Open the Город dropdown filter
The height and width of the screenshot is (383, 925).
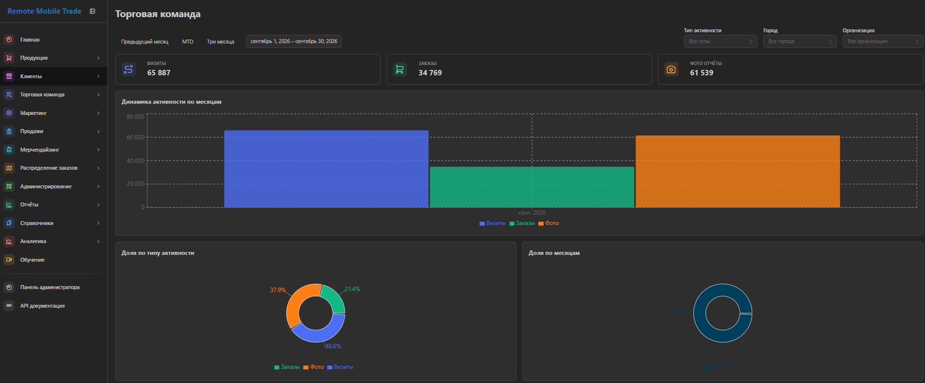tap(800, 42)
